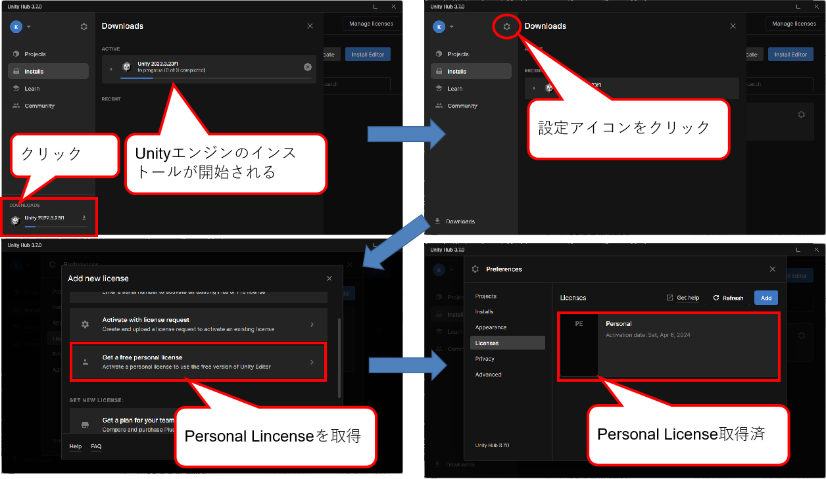Click the sidebar DOWNLOADS progress bar
This screenshot has height=479, width=826.
point(56,226)
